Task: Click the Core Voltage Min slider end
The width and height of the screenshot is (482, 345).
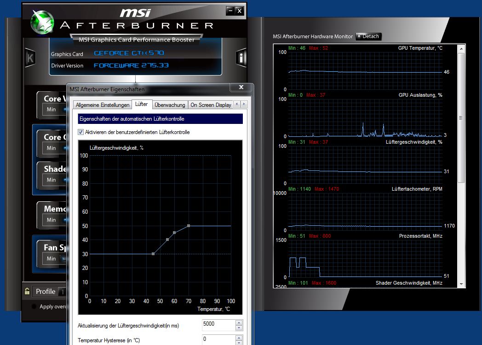Action: tap(52, 109)
